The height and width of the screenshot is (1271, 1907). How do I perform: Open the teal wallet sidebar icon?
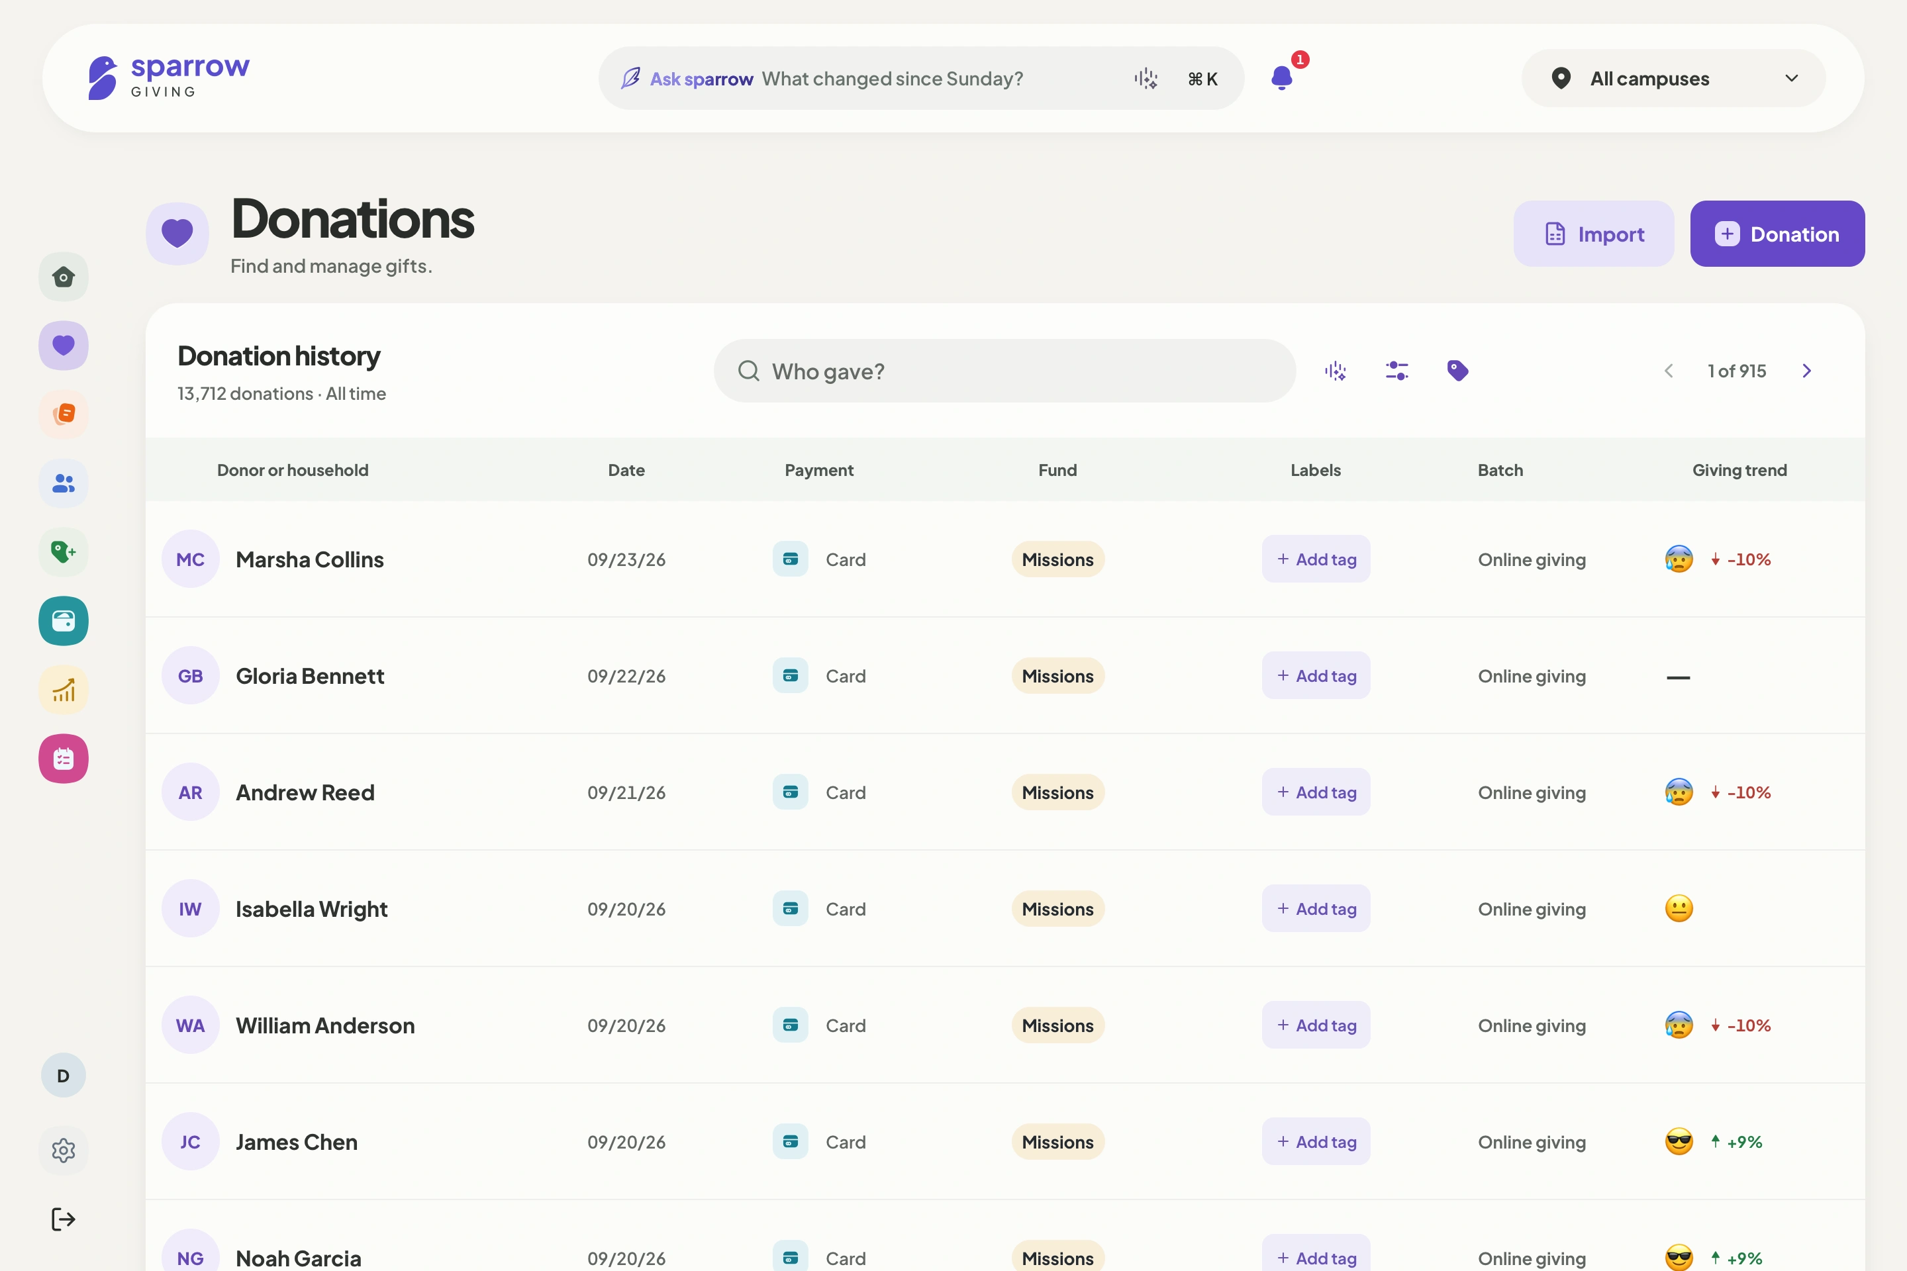64,621
